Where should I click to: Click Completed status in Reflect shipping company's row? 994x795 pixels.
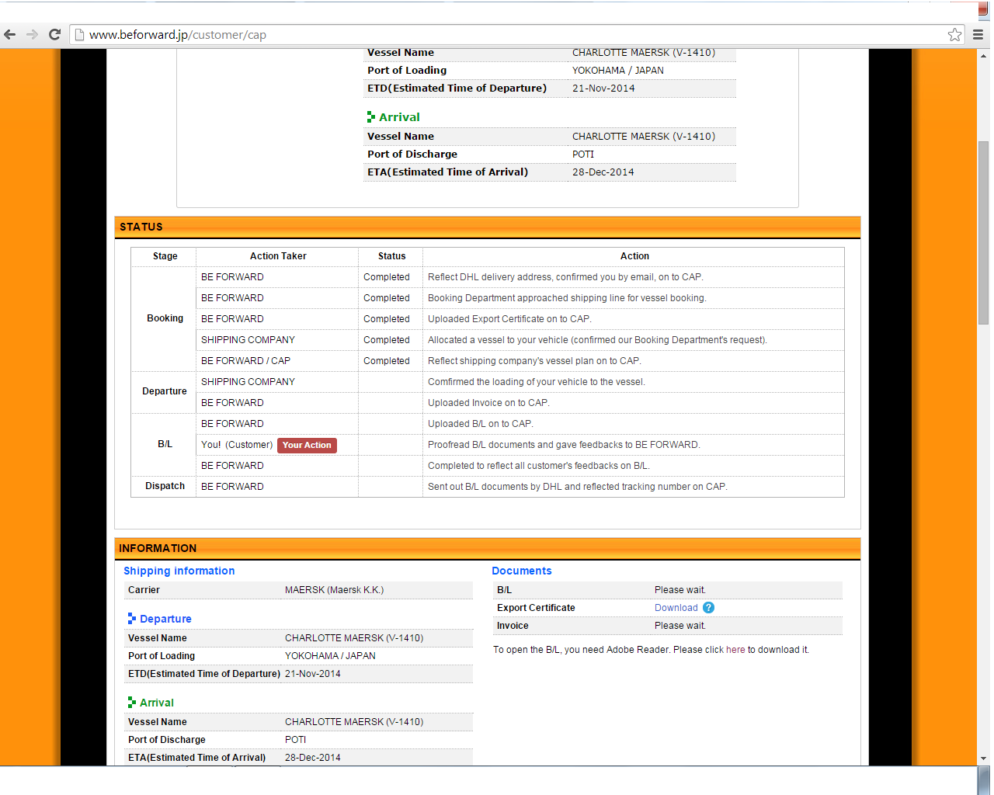click(x=387, y=361)
